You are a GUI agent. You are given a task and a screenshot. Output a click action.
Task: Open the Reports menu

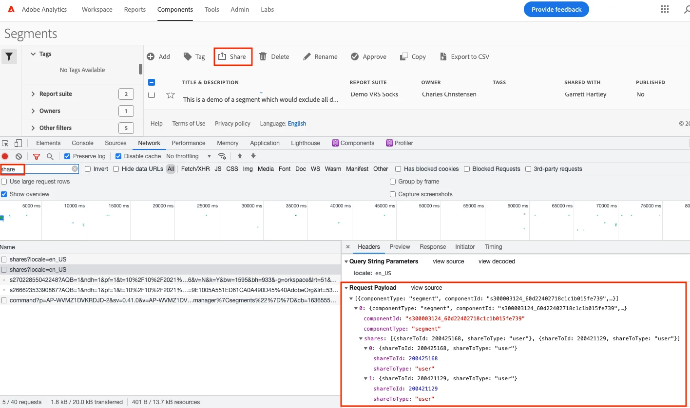[x=135, y=9]
